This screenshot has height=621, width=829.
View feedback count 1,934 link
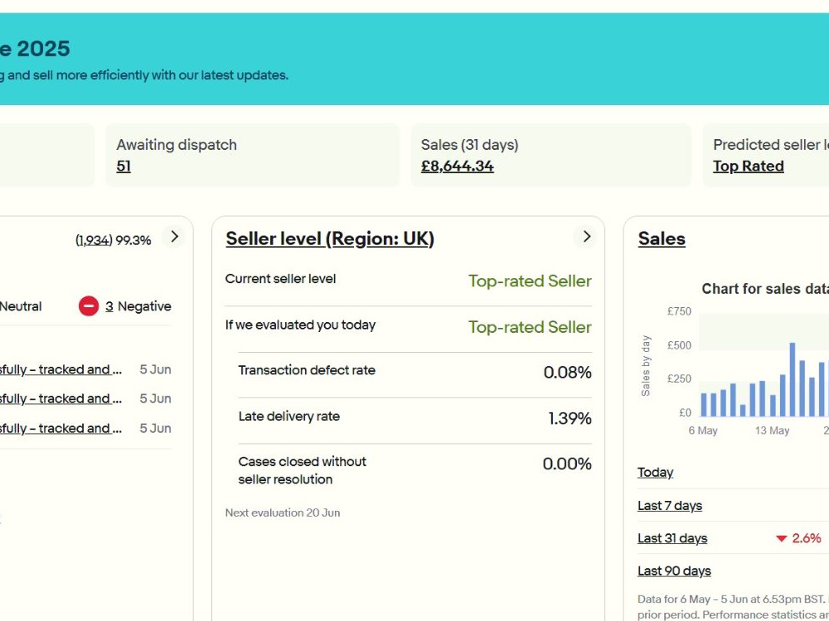point(94,240)
